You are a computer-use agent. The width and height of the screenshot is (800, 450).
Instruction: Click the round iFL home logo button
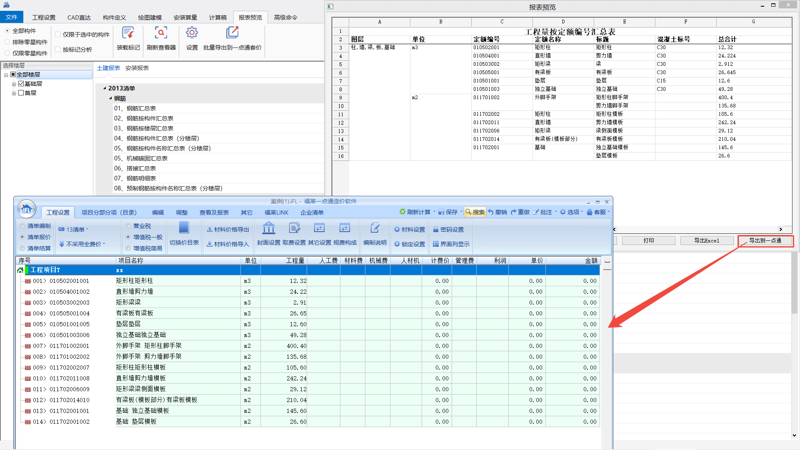click(27, 209)
